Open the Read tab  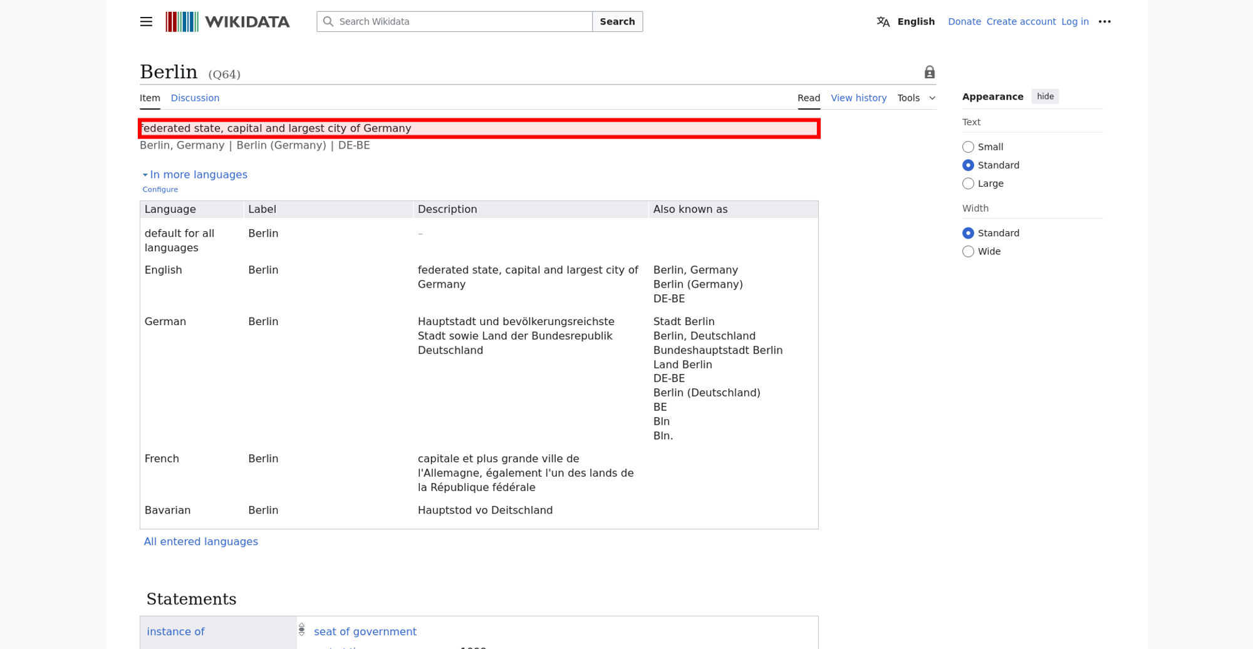point(809,98)
